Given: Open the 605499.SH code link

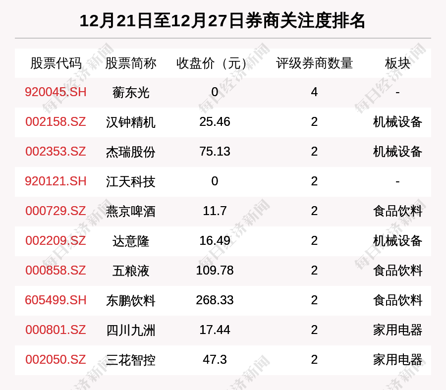Looking at the screenshot, I should [x=56, y=300].
